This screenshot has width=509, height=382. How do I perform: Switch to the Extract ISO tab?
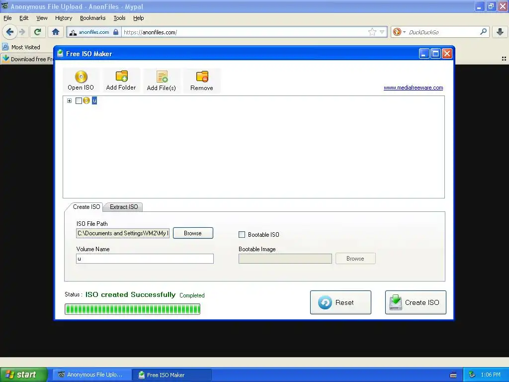pos(124,207)
